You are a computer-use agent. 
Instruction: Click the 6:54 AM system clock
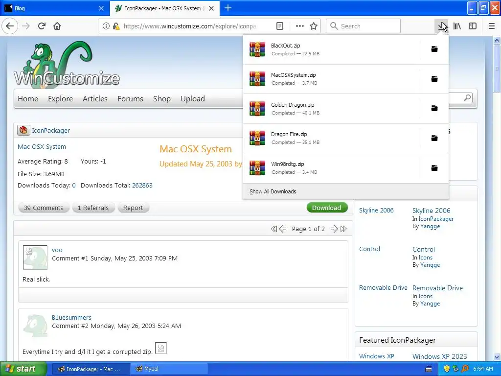click(483, 369)
